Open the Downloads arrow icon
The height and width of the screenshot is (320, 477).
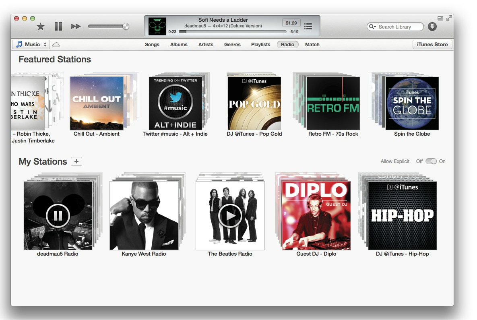coord(432,27)
